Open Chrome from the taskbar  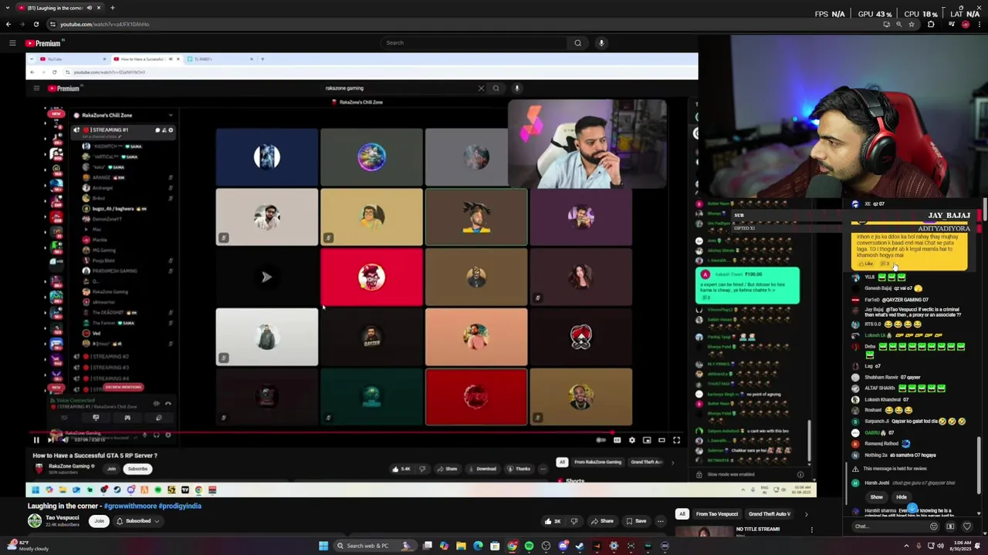coord(512,546)
